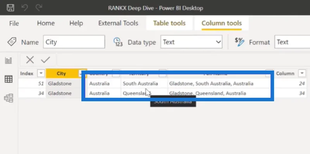The height and width of the screenshot is (154, 310).
Task: Select the Index column header
Action: [x=27, y=73]
